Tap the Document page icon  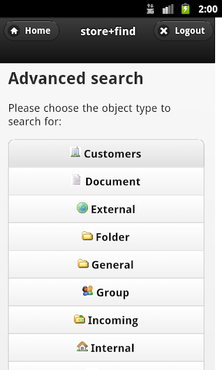(x=76, y=180)
